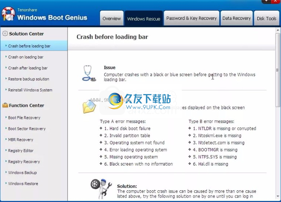The width and height of the screenshot is (281, 202).
Task: Click the "Issue" heading
Action: point(109,67)
